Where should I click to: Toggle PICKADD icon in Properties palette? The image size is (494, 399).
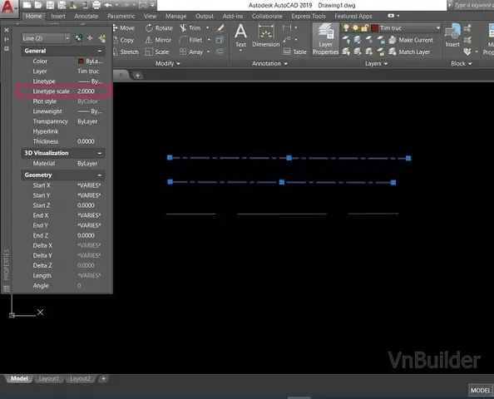point(78,38)
